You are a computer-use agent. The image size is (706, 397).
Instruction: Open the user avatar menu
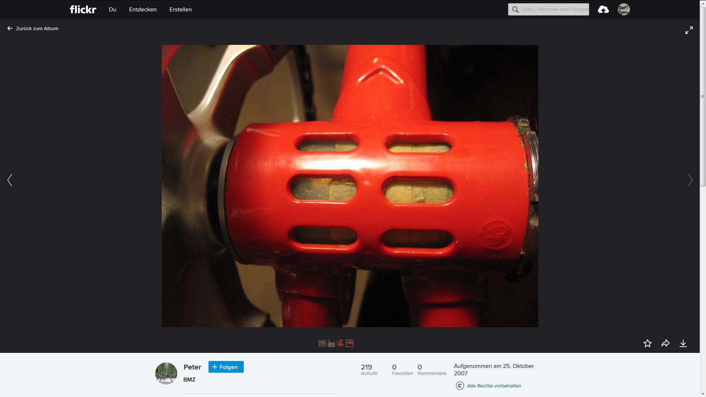[x=624, y=10]
